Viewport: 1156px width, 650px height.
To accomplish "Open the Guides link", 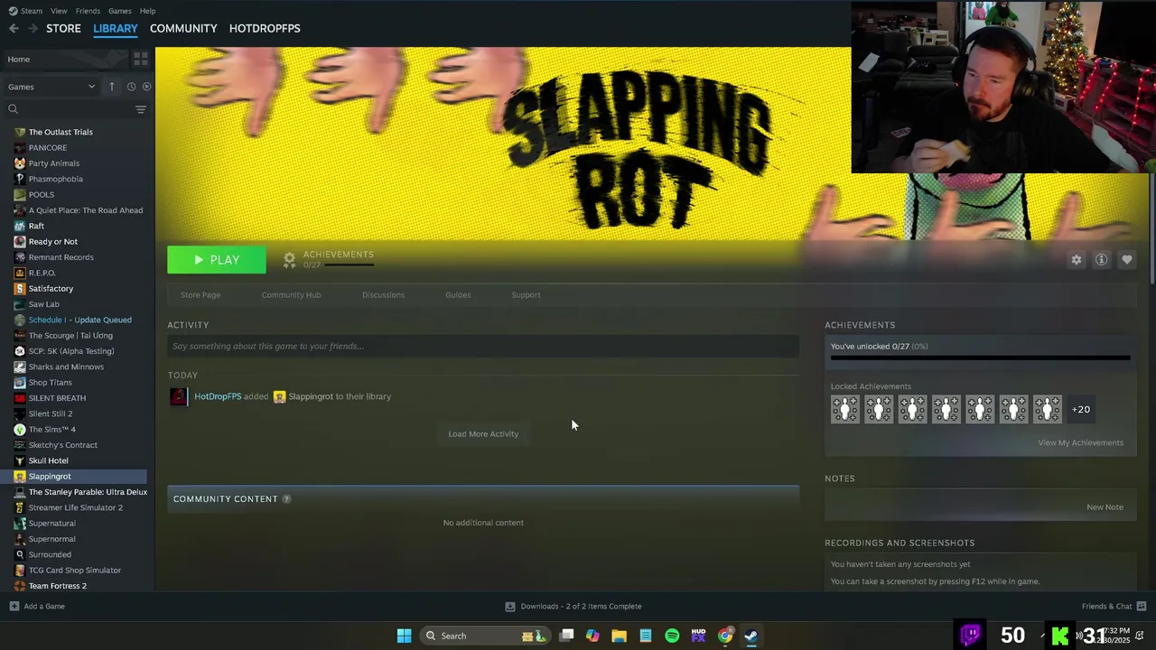I will (x=458, y=295).
